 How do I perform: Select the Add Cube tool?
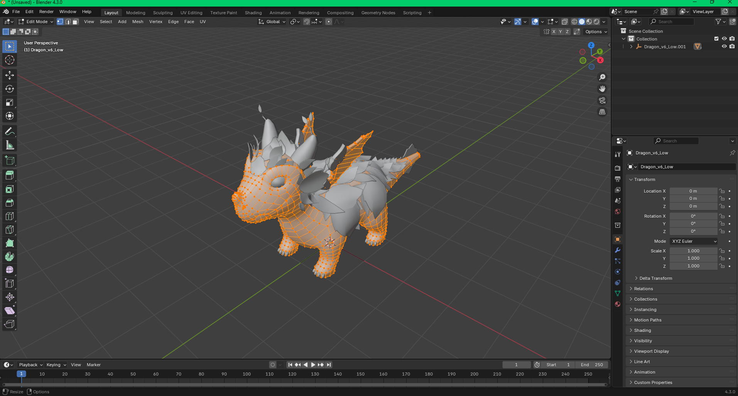[x=10, y=161]
